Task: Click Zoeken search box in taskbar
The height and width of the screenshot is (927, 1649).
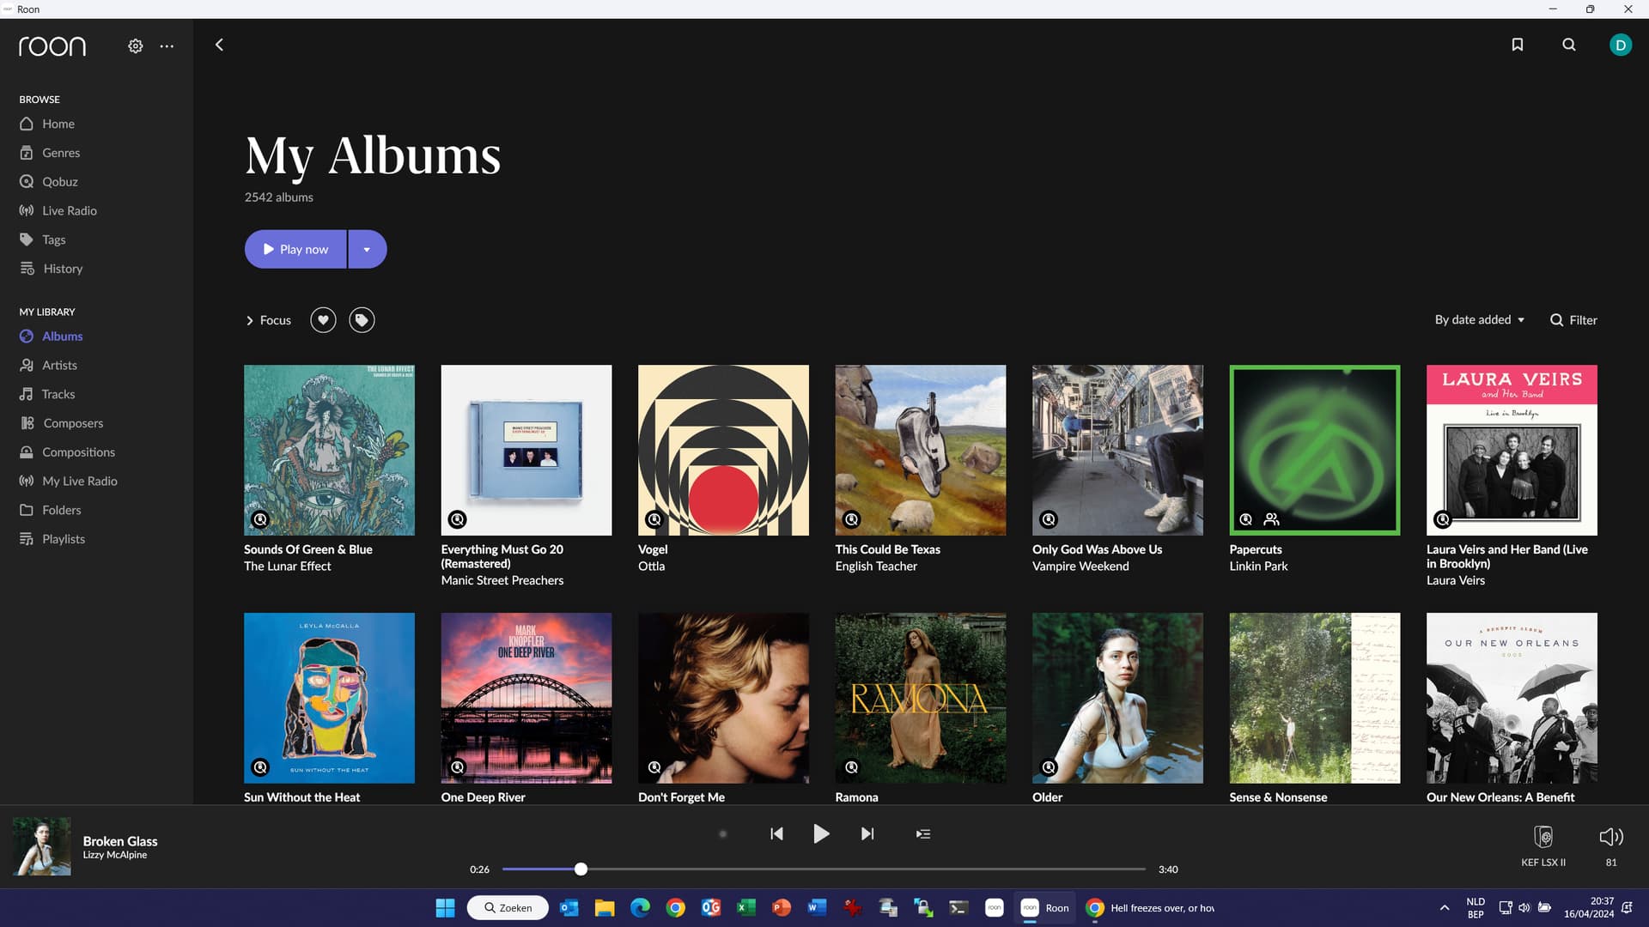Action: [x=508, y=908]
